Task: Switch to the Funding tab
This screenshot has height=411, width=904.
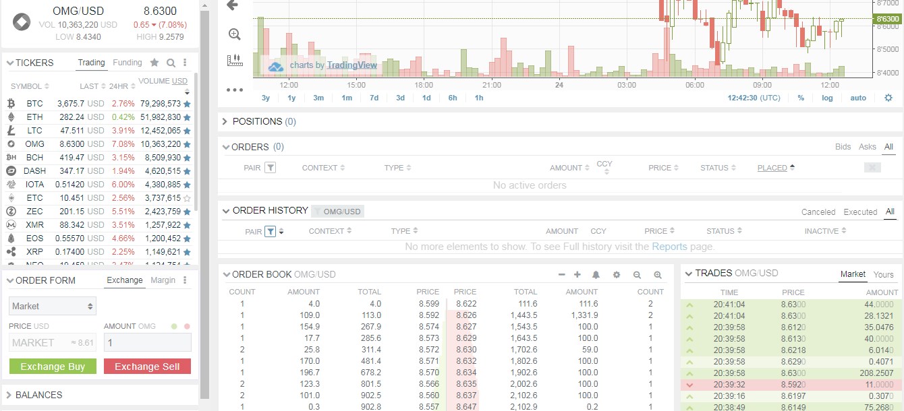Action: tap(128, 62)
